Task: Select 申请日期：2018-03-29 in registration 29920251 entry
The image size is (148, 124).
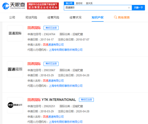Action: point(41,111)
